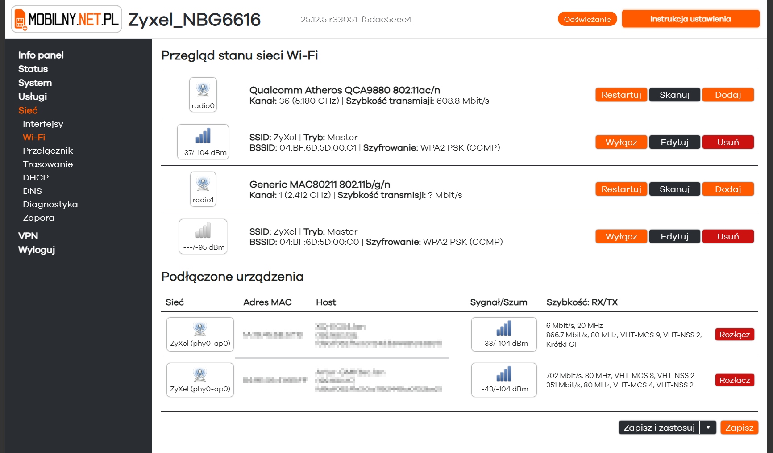Screen dimensions: 773x453
Task: Restart the radio1 Generic MAC80211 device
Action: click(621, 189)
